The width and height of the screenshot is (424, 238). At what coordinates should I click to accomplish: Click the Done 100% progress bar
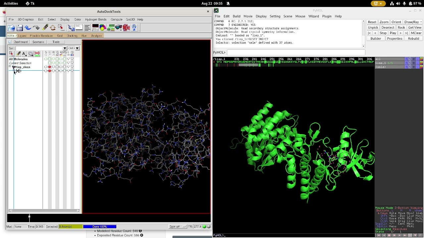(100, 226)
